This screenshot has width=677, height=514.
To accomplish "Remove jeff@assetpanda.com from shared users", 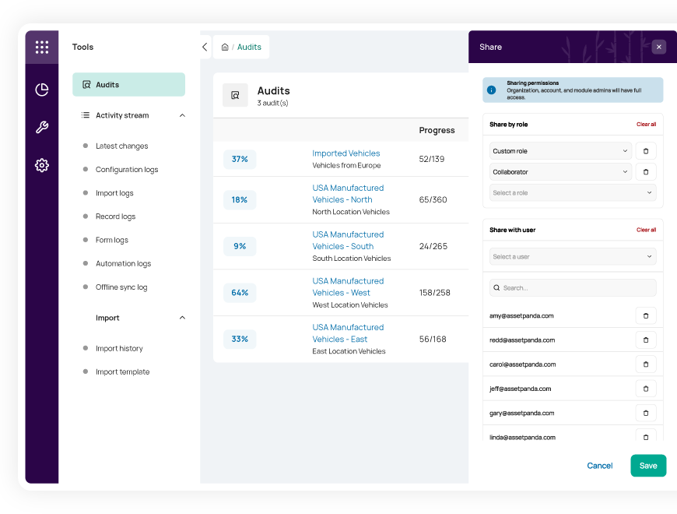I will pyautogui.click(x=646, y=389).
